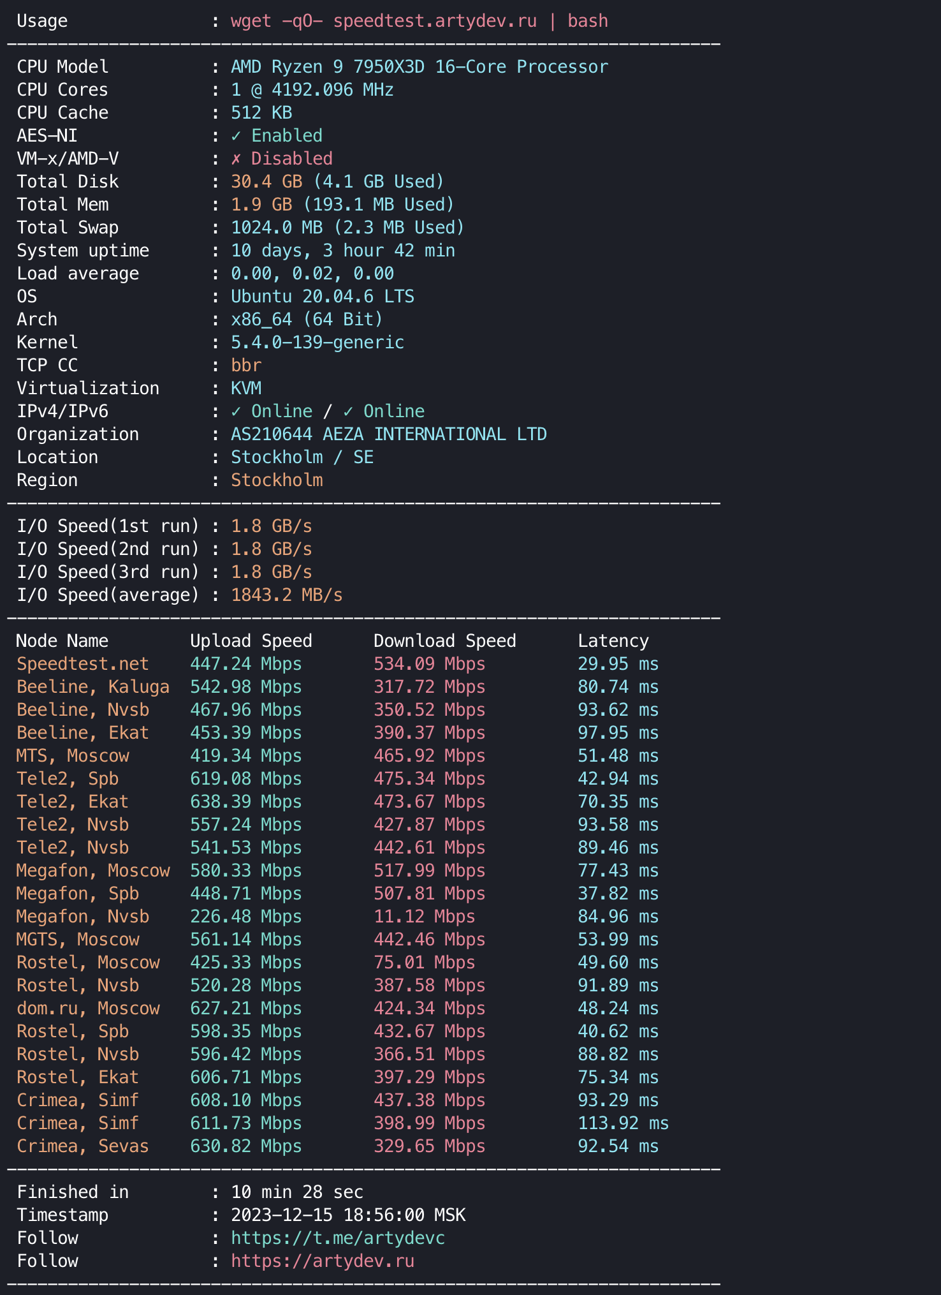Click the Ubuntu 20.04.6 LTS value
941x1295 pixels.
coord(323,297)
